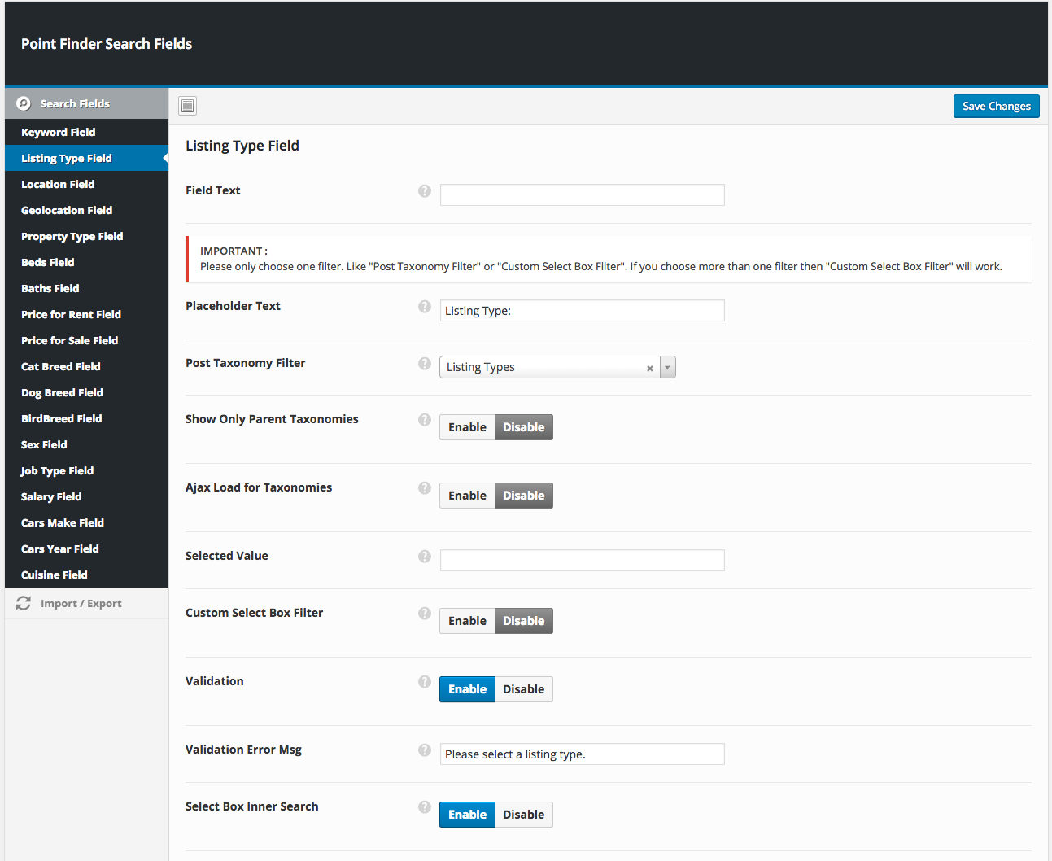Image resolution: width=1052 pixels, height=861 pixels.
Task: Disable the Validation option
Action: pos(523,689)
